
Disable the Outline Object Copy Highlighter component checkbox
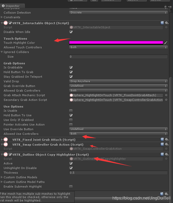point(10,155)
